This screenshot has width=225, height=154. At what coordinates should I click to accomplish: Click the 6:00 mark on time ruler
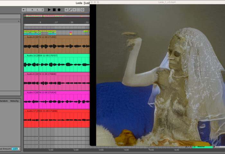[177, 150]
